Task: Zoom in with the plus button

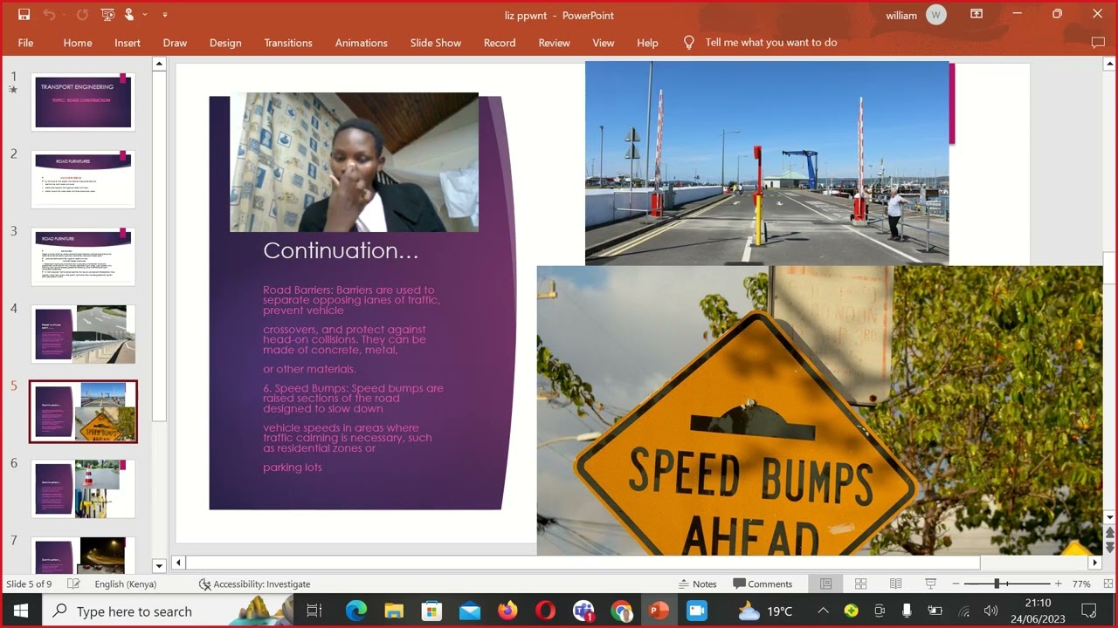Action: pos(1059,584)
